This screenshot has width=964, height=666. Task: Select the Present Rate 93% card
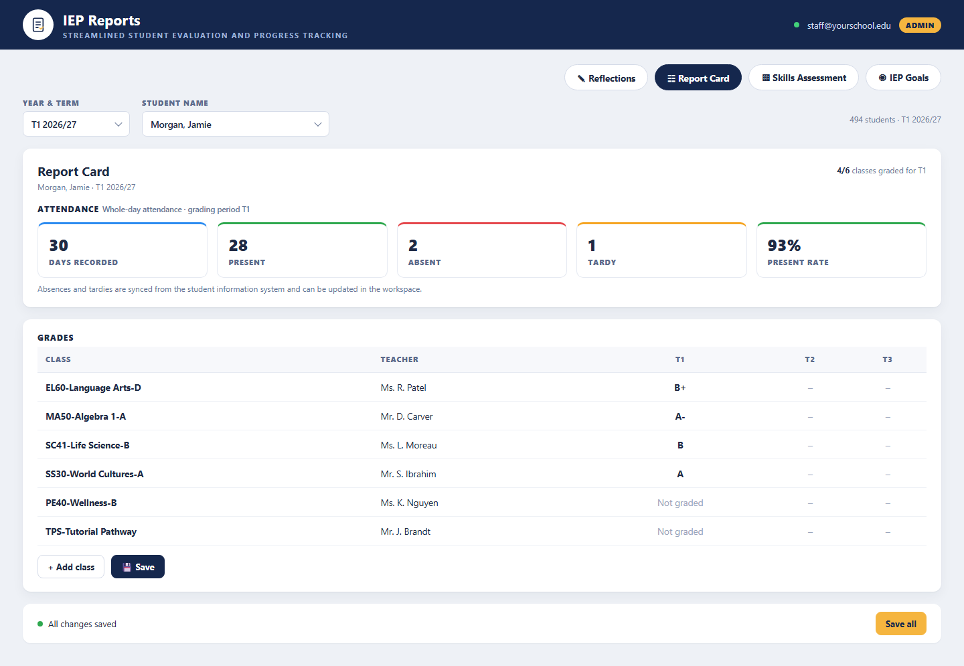click(841, 250)
